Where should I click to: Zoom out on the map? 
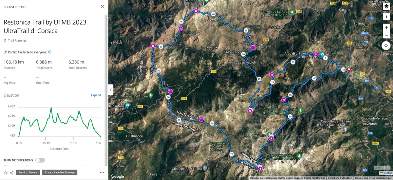pyautogui.click(x=386, y=35)
